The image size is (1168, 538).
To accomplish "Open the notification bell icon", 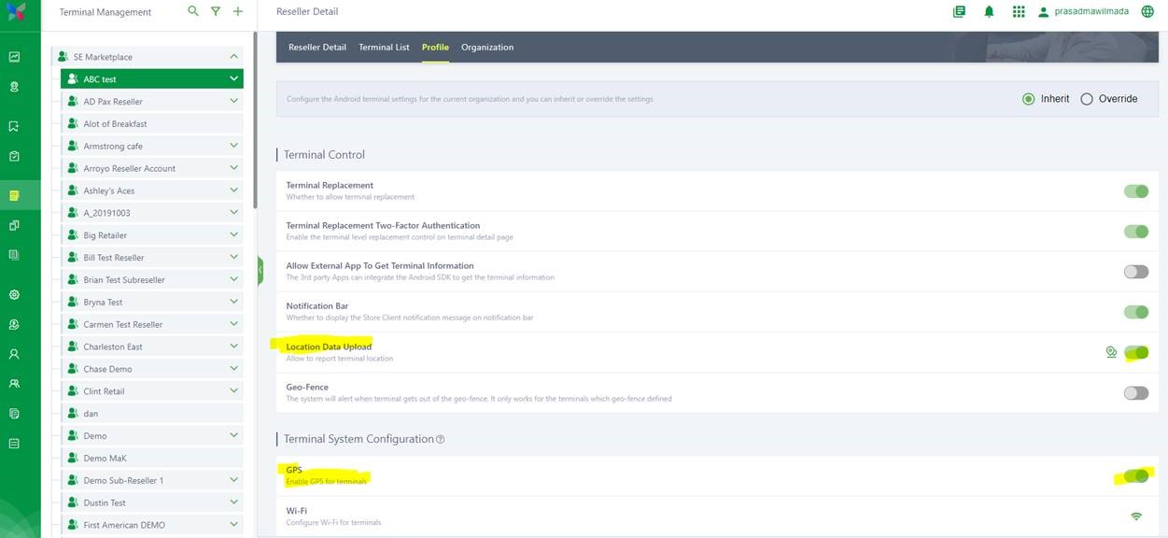I will point(989,11).
